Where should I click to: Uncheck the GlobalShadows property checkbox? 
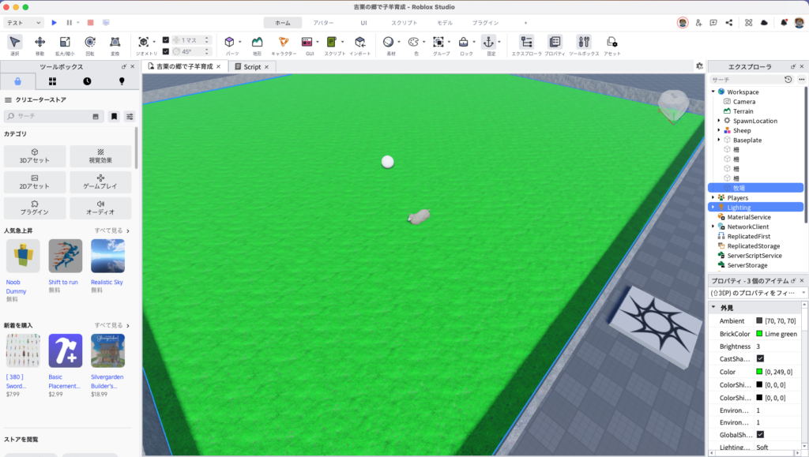coord(760,434)
